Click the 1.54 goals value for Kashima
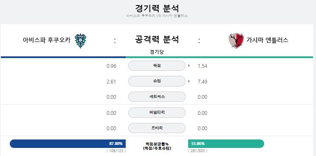 coord(203,66)
